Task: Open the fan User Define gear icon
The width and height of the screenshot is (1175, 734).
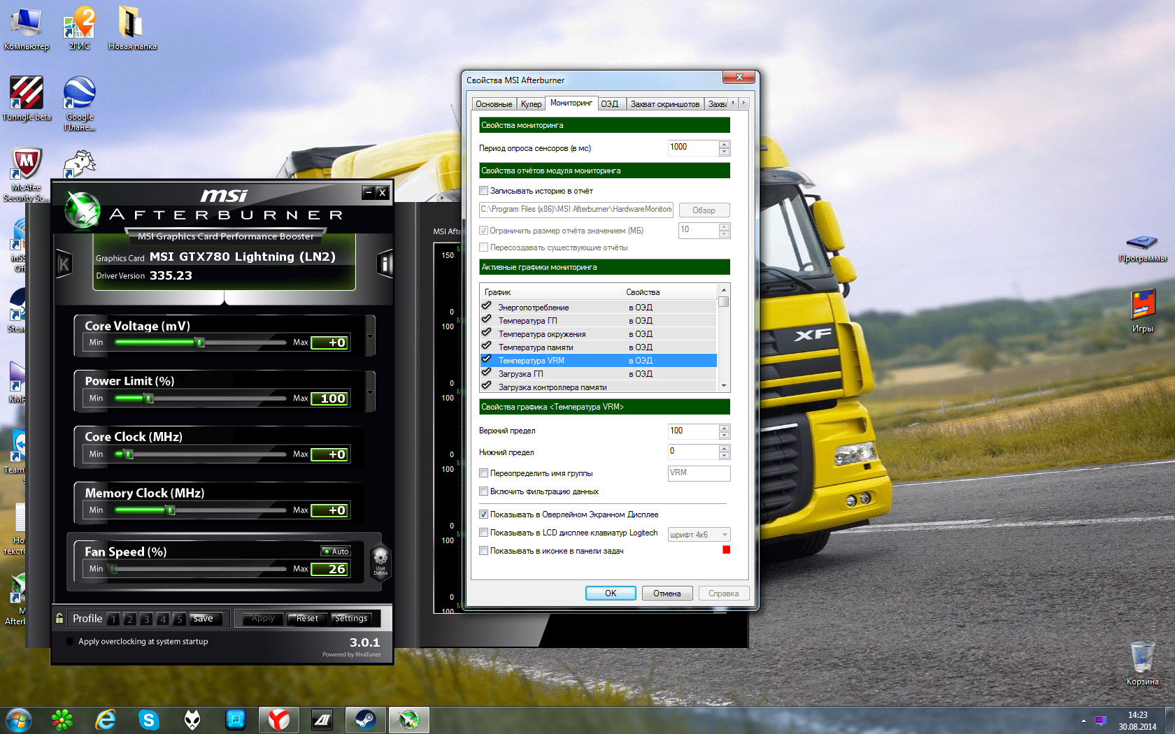Action: [x=380, y=561]
